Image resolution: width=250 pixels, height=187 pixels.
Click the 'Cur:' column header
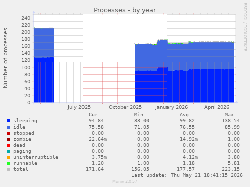coord(95,115)
